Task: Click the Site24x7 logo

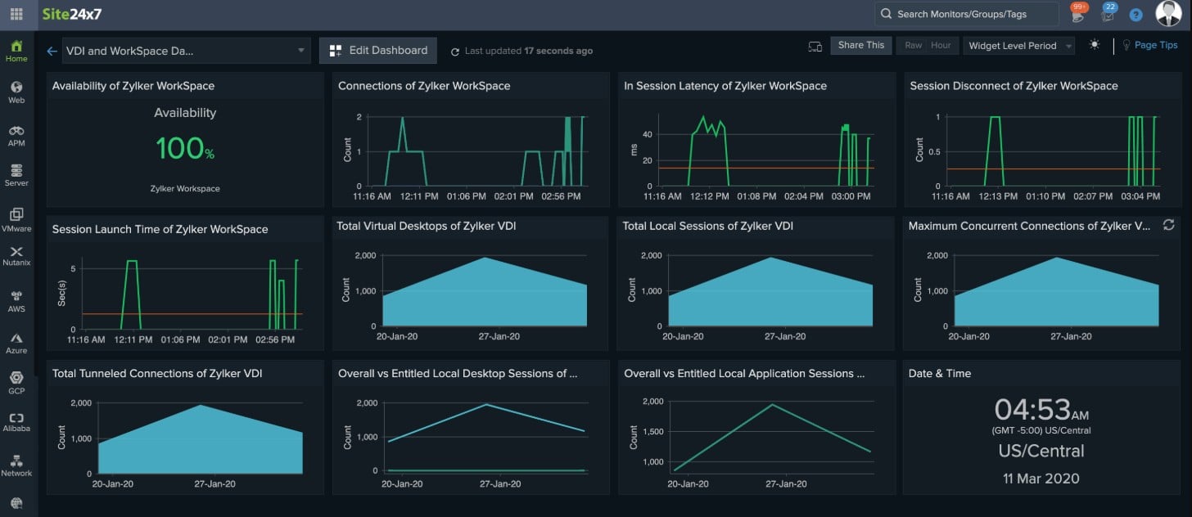Action: (x=73, y=14)
